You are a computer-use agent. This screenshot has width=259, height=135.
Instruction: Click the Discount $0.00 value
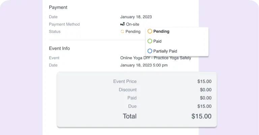pyautogui.click(x=206, y=90)
